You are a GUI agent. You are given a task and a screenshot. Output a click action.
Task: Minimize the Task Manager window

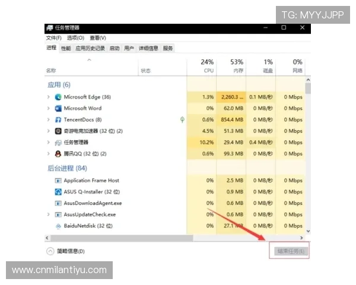click(266, 28)
